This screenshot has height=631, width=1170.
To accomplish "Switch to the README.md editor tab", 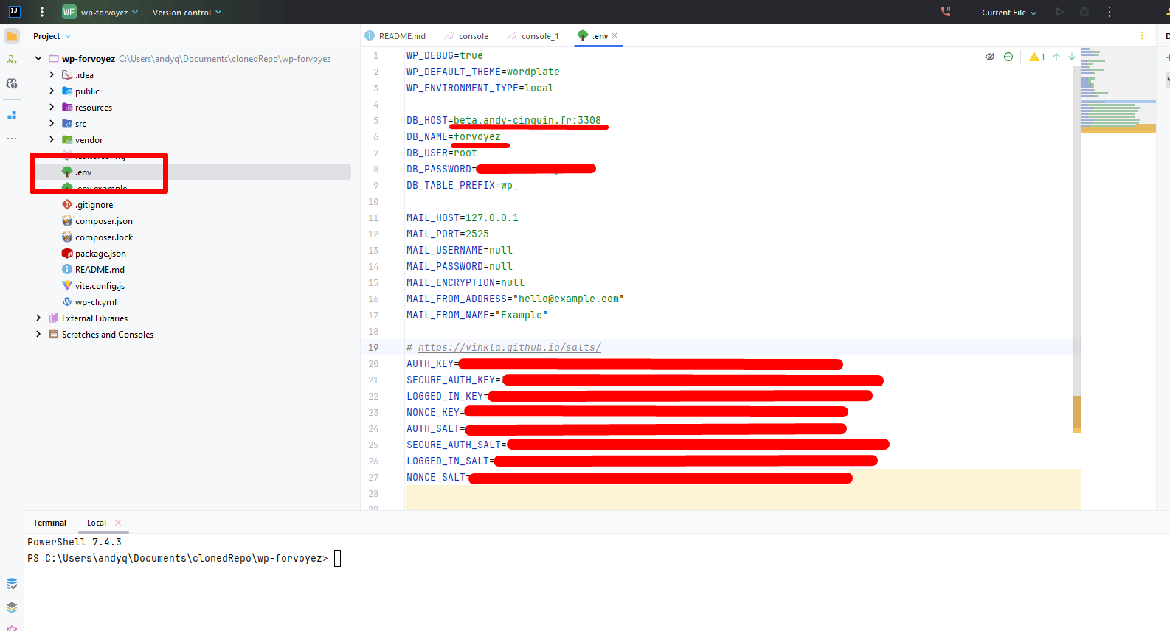I will tap(395, 35).
